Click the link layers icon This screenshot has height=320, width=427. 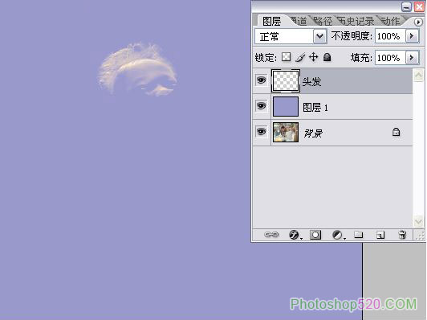click(271, 235)
